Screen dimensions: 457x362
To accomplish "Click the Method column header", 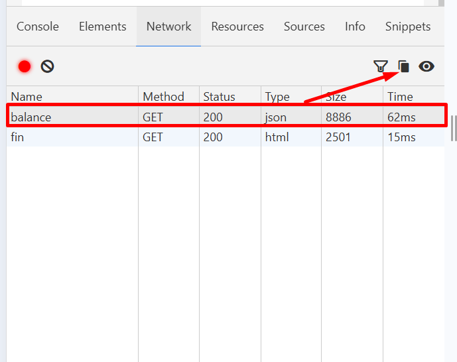I will click(x=163, y=97).
